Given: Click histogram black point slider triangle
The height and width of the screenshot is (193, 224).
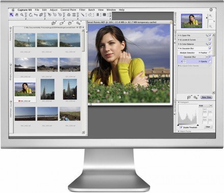Looking at the screenshot, I should tap(178, 125).
